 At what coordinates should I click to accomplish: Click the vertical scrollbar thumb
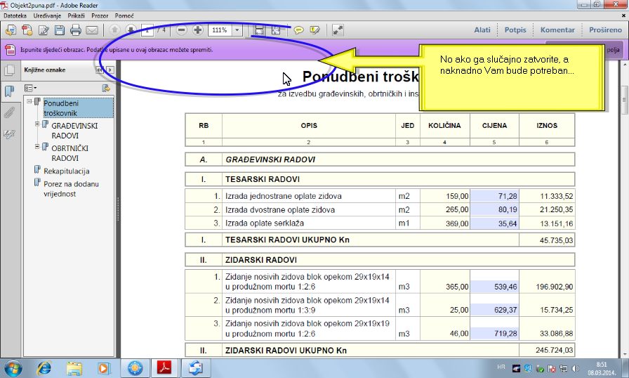coord(625,100)
